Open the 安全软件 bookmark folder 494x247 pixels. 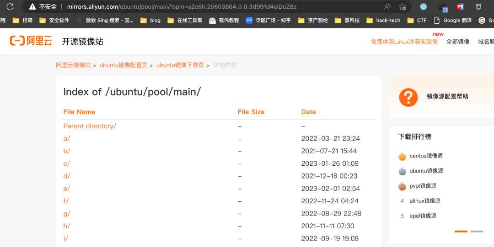click(54, 21)
